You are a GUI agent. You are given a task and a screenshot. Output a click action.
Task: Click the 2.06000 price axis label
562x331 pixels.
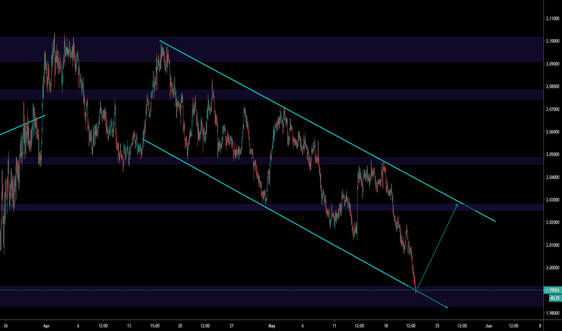pos(552,132)
